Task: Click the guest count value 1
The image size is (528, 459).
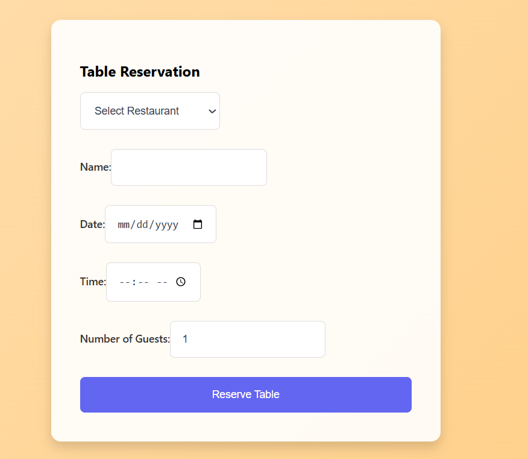Action: point(185,339)
